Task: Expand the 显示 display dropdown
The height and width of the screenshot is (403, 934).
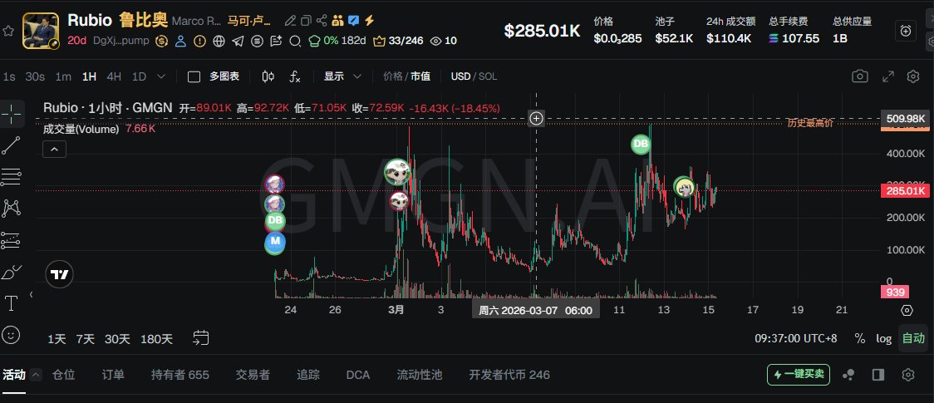Action: [x=342, y=76]
